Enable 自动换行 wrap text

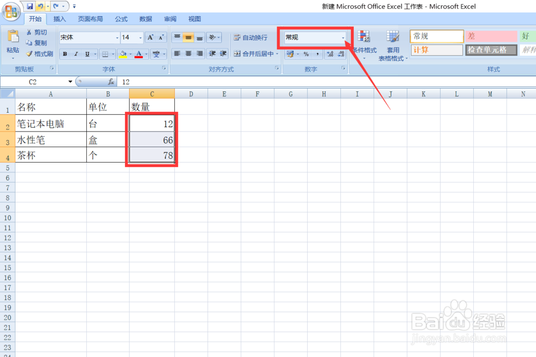pyautogui.click(x=250, y=37)
